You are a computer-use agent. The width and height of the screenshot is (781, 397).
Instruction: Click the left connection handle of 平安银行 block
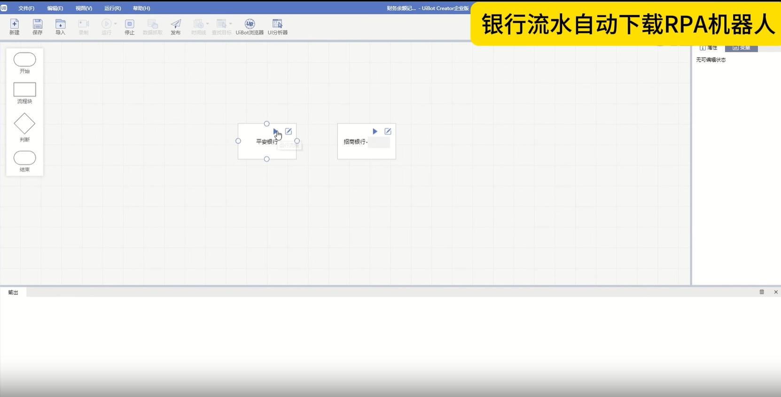tap(238, 141)
